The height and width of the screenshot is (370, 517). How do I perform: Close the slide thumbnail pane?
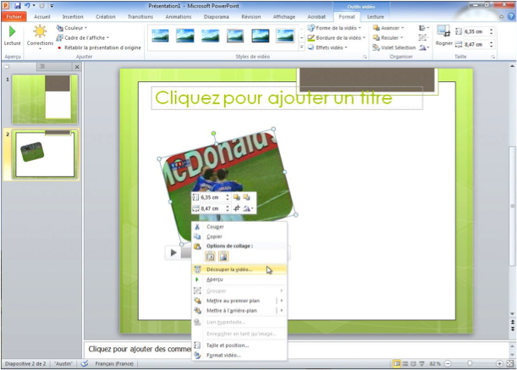click(x=77, y=67)
